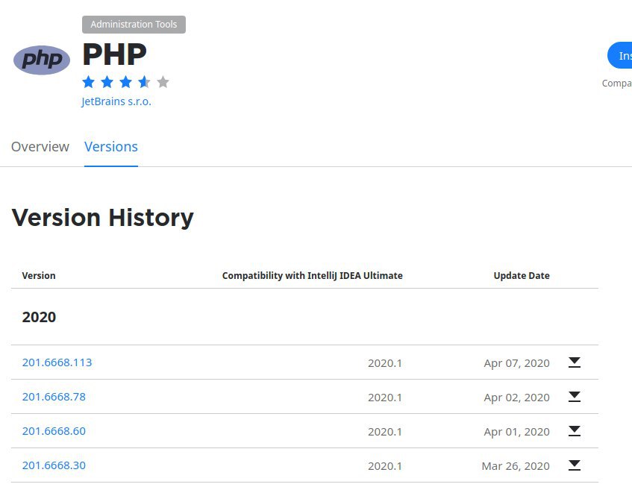632x490 pixels.
Task: Click the Version column header
Action: pos(39,276)
